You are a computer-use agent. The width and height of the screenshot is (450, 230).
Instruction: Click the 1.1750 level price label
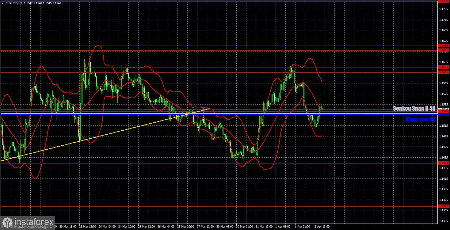point(444,1)
